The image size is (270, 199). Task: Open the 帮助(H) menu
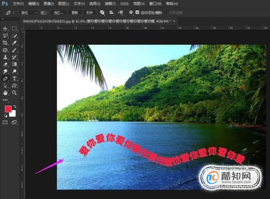(172, 4)
